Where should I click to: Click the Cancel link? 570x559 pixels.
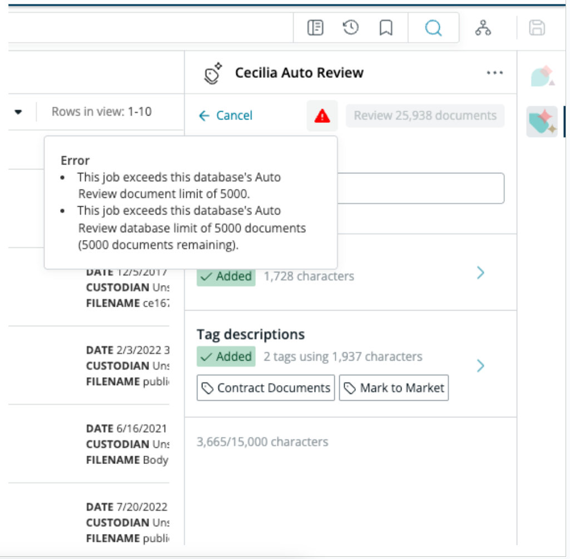click(226, 116)
